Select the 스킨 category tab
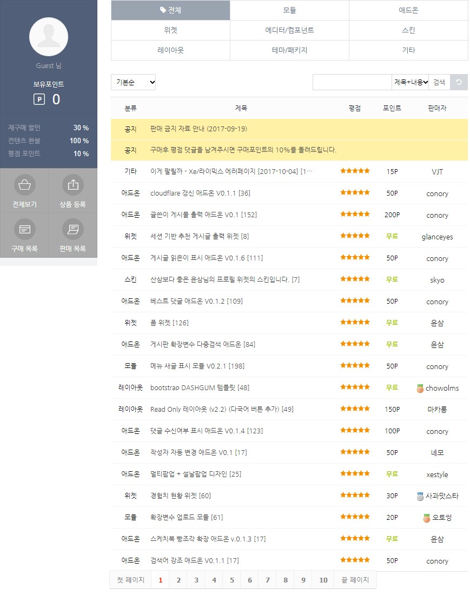The height and width of the screenshot is (609, 470). 408,30
